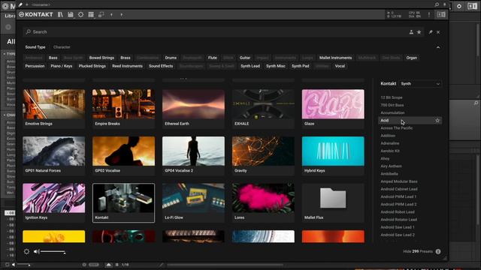Select Across The Pacific preset
This screenshot has height=270, width=481.
tap(397, 128)
